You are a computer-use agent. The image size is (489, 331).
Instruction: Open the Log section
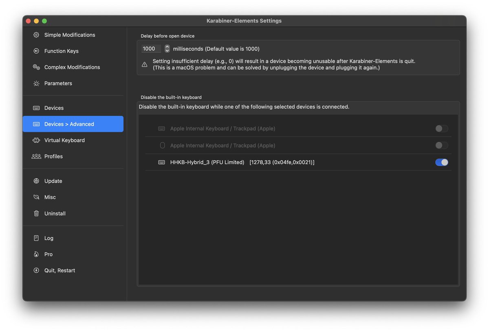coord(73,238)
